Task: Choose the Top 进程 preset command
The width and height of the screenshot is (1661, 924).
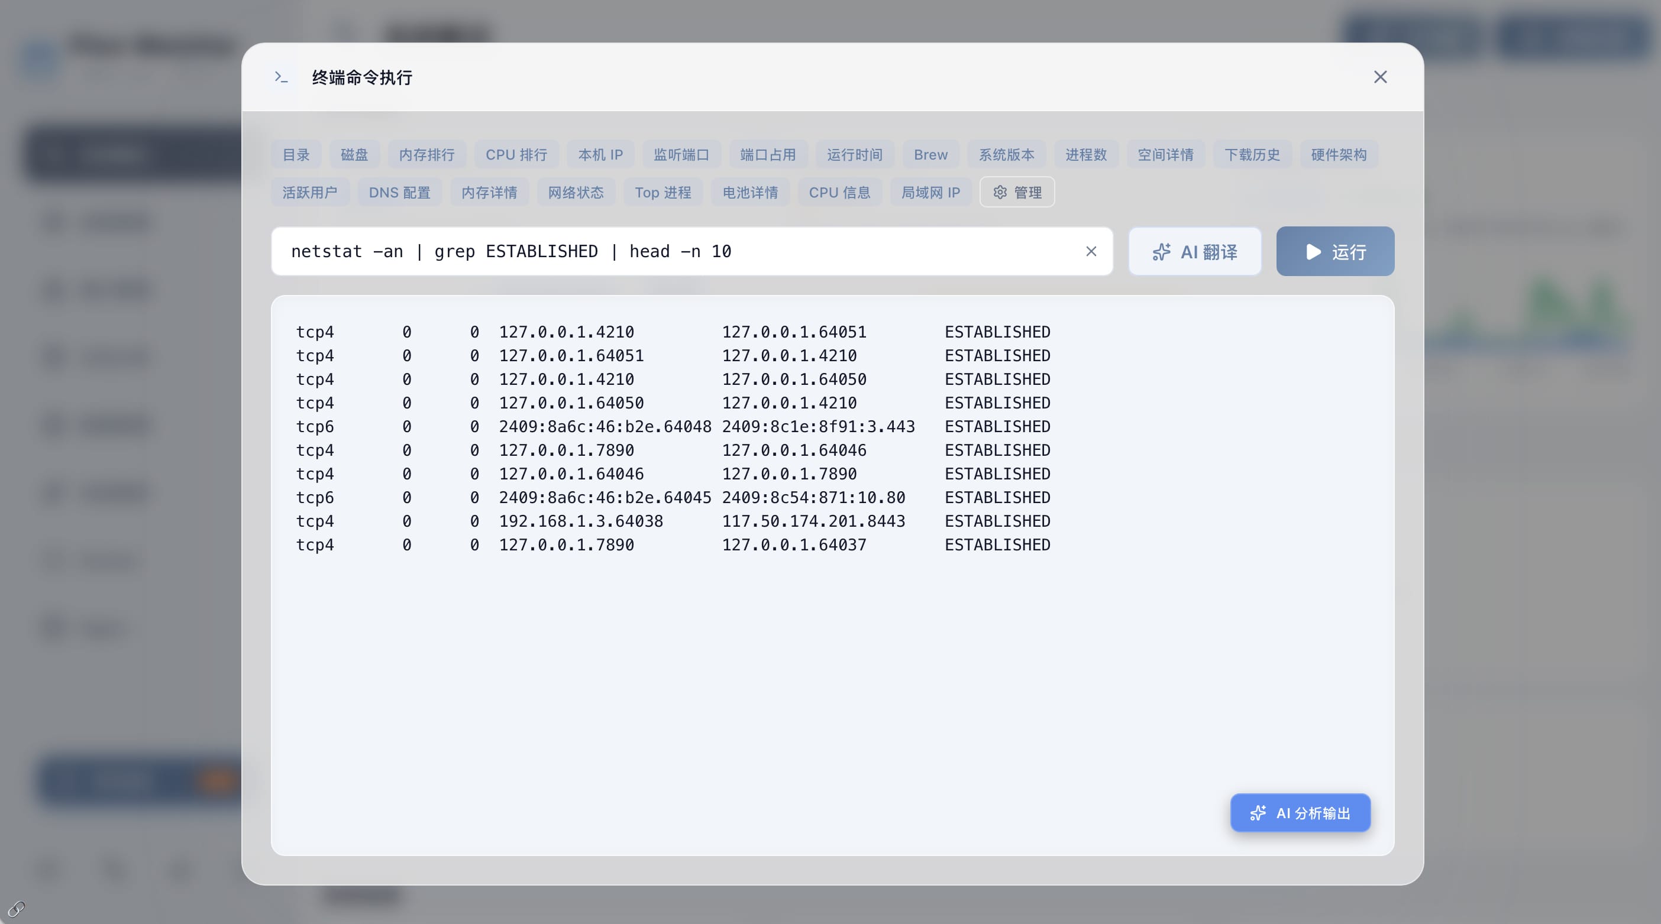Action: (663, 192)
